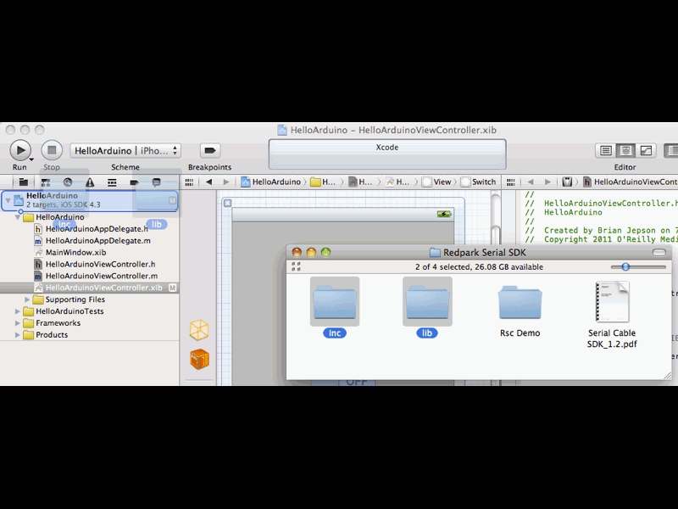This screenshot has width=678, height=509.
Task: Collapse the HelloArduino project root
Action: pyautogui.click(x=8, y=200)
